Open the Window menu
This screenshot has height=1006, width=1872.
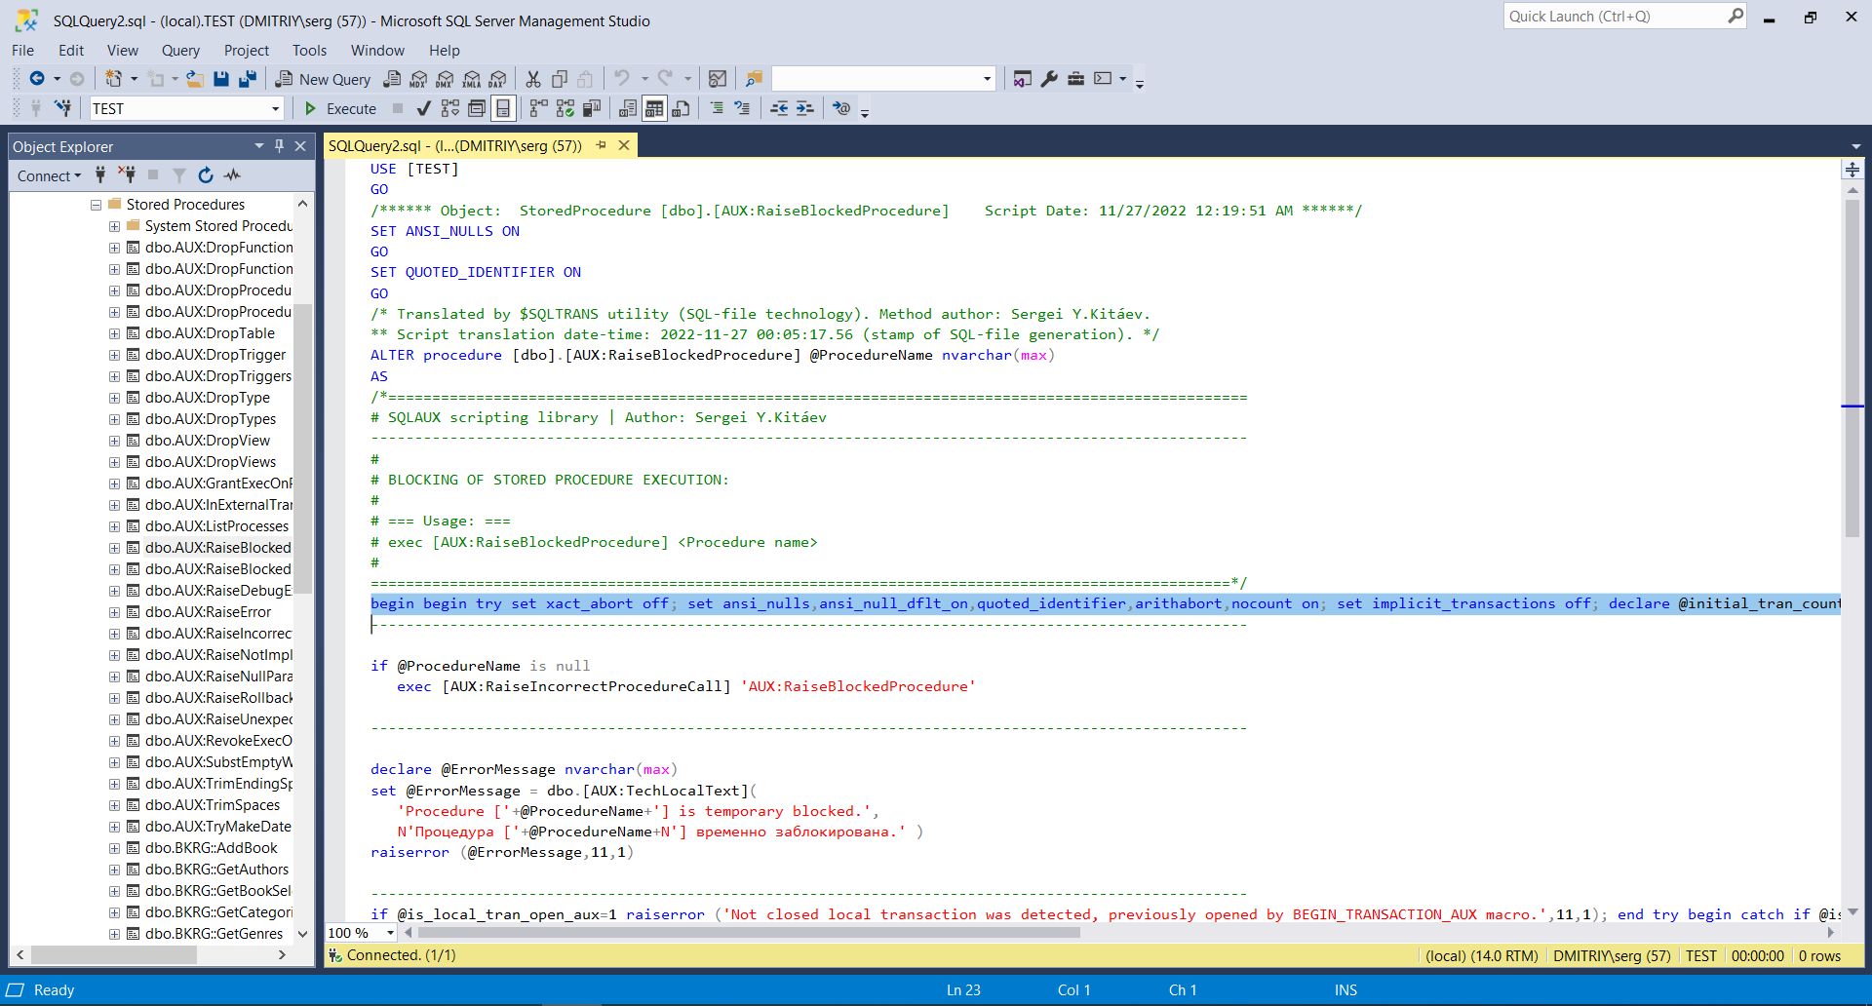(377, 51)
